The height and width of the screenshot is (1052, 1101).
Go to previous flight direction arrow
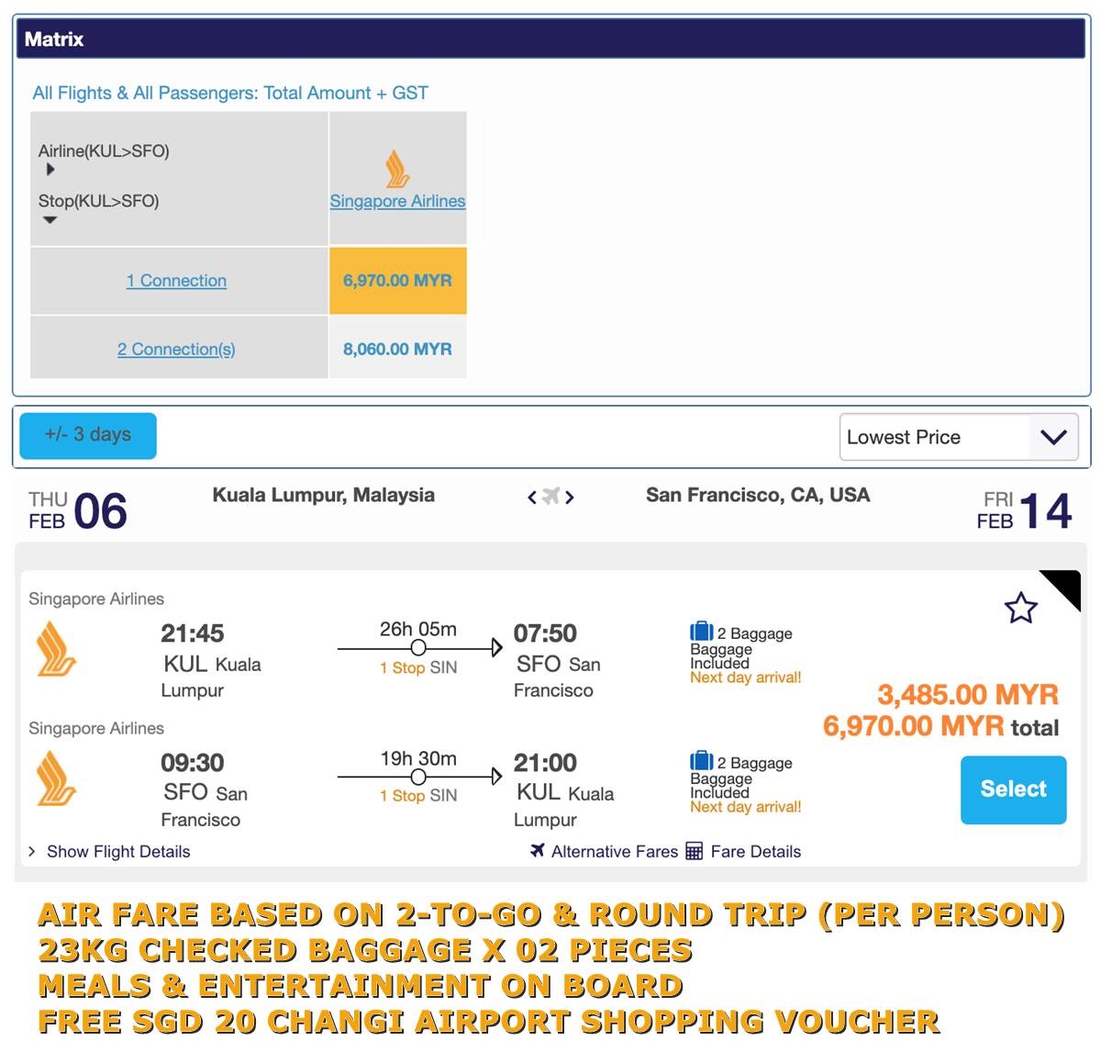(532, 498)
